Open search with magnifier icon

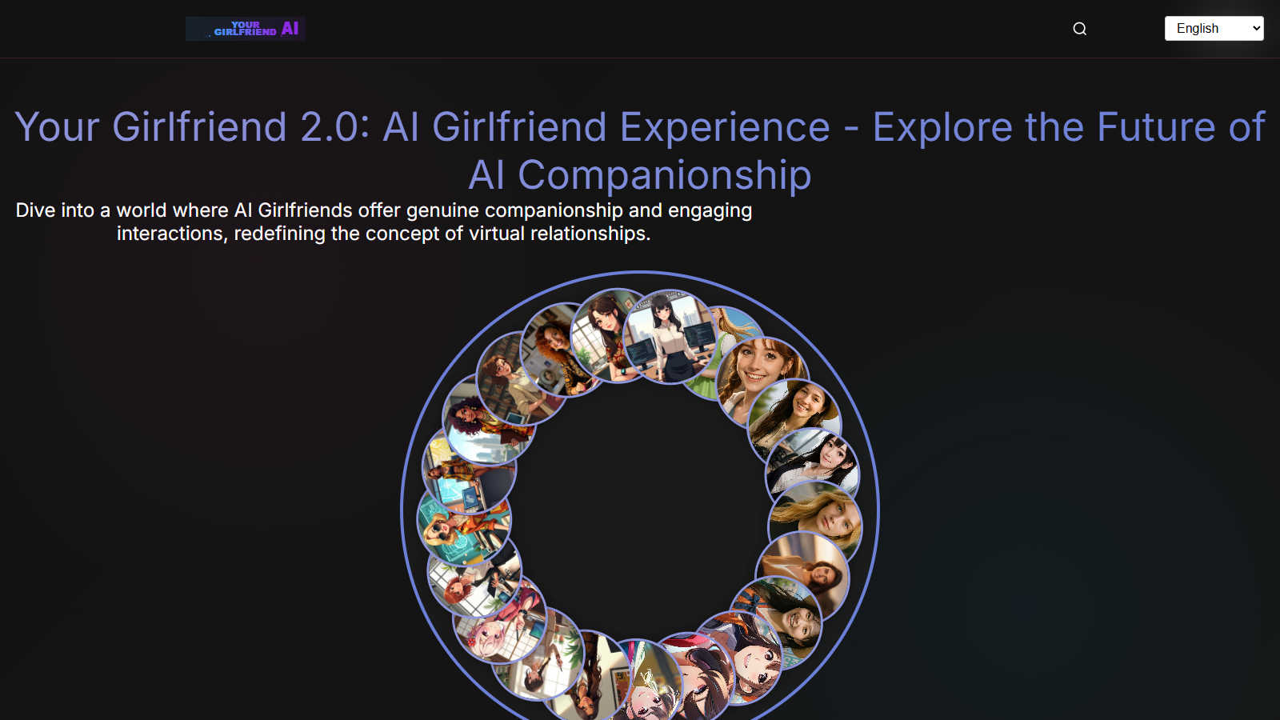tap(1080, 29)
